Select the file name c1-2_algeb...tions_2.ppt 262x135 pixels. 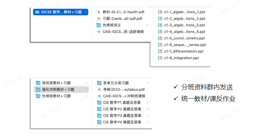click(x=185, y=18)
